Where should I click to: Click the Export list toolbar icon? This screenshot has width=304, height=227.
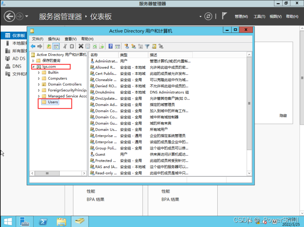(101, 46)
